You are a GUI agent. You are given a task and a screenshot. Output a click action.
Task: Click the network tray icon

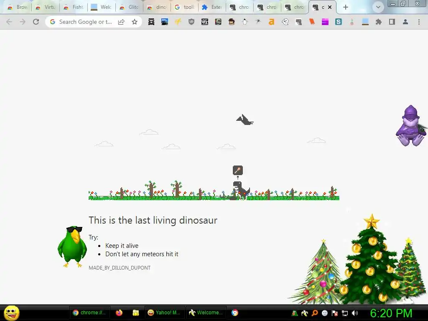pos(345,313)
